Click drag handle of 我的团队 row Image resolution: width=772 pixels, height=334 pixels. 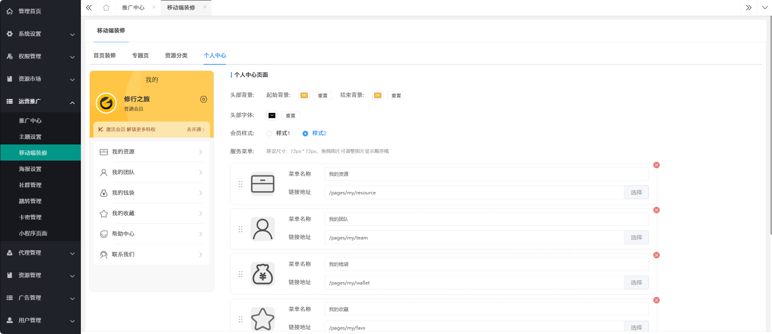coord(241,229)
